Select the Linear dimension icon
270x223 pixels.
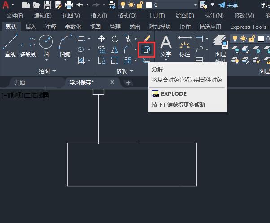(199, 39)
